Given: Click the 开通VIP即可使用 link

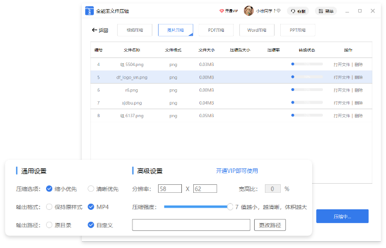Looking at the screenshot, I should pos(237,171).
